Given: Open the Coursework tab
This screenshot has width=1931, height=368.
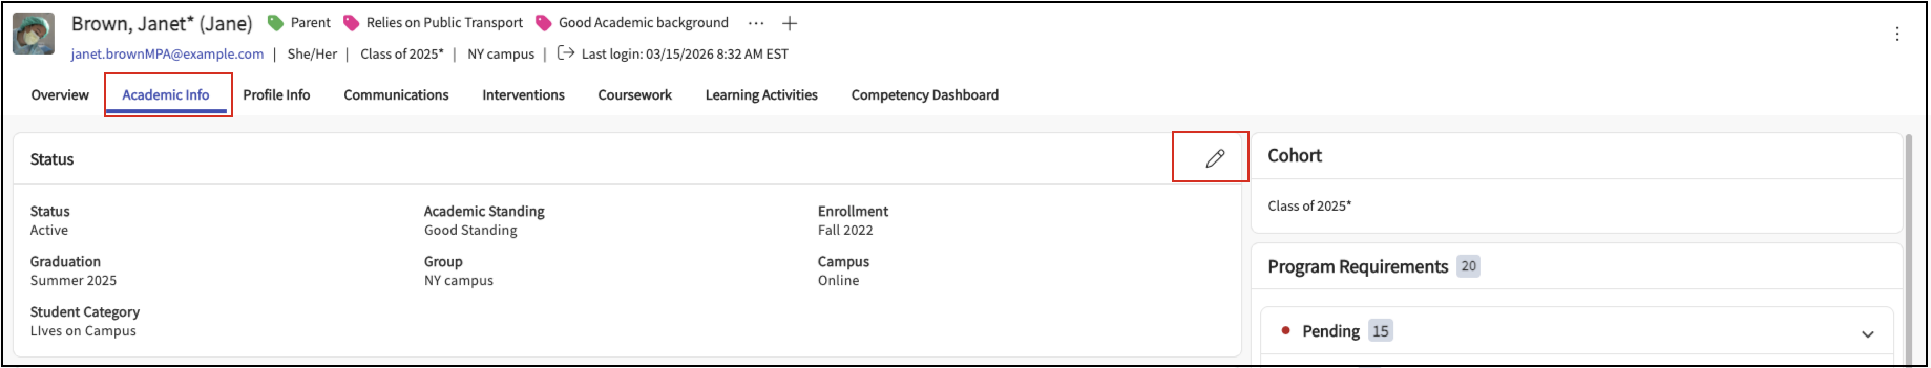Looking at the screenshot, I should point(635,95).
